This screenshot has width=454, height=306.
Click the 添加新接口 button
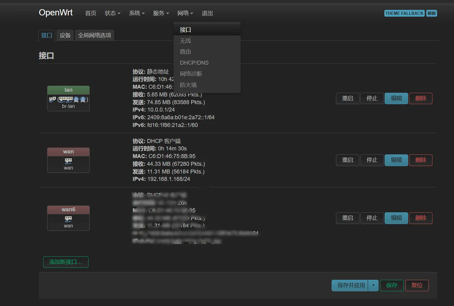coord(66,262)
